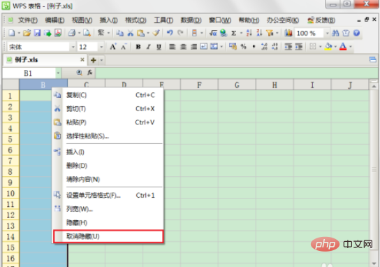Sort ascending icon in toolbar
The width and height of the screenshot is (380, 267).
249,33
